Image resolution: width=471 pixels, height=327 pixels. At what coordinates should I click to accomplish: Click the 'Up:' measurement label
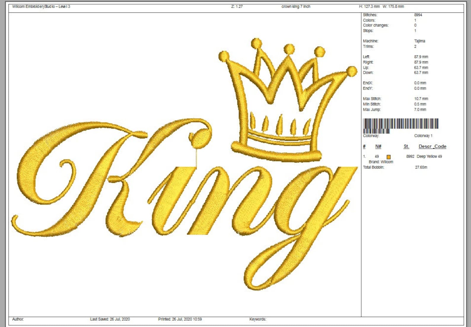pos(366,68)
